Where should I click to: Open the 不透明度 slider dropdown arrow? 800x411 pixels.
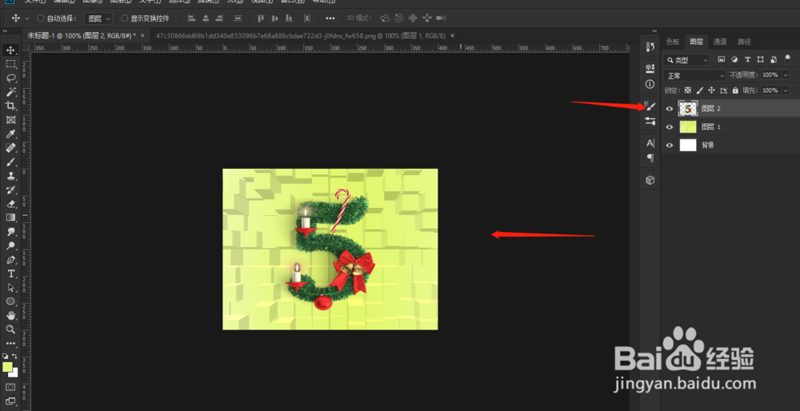coord(786,75)
